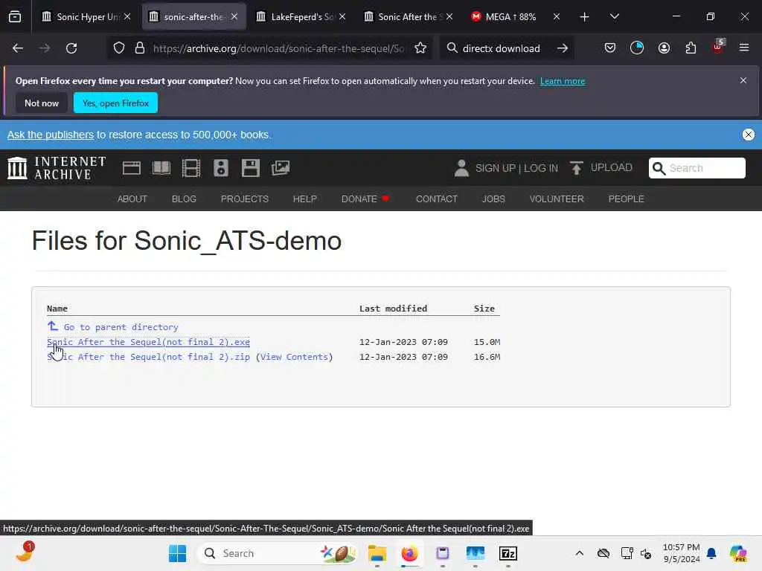Viewport: 762px width, 571px height.
Task: Click the uBlock extension icon
Action: (x=718, y=47)
